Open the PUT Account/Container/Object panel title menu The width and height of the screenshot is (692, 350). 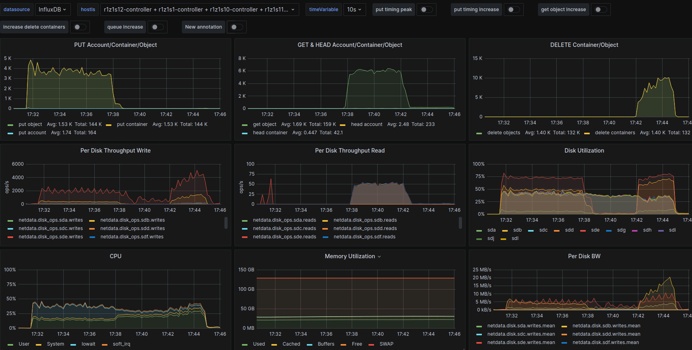coord(115,45)
